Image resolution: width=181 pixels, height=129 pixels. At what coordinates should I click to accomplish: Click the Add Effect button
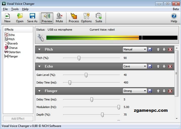pos(18,119)
